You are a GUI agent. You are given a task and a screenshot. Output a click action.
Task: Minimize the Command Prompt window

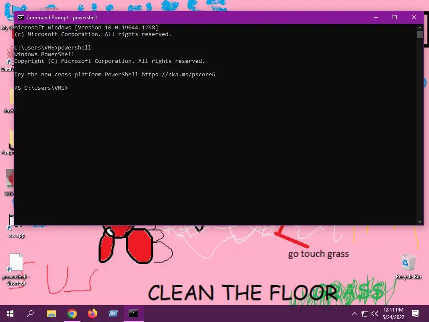[376, 17]
